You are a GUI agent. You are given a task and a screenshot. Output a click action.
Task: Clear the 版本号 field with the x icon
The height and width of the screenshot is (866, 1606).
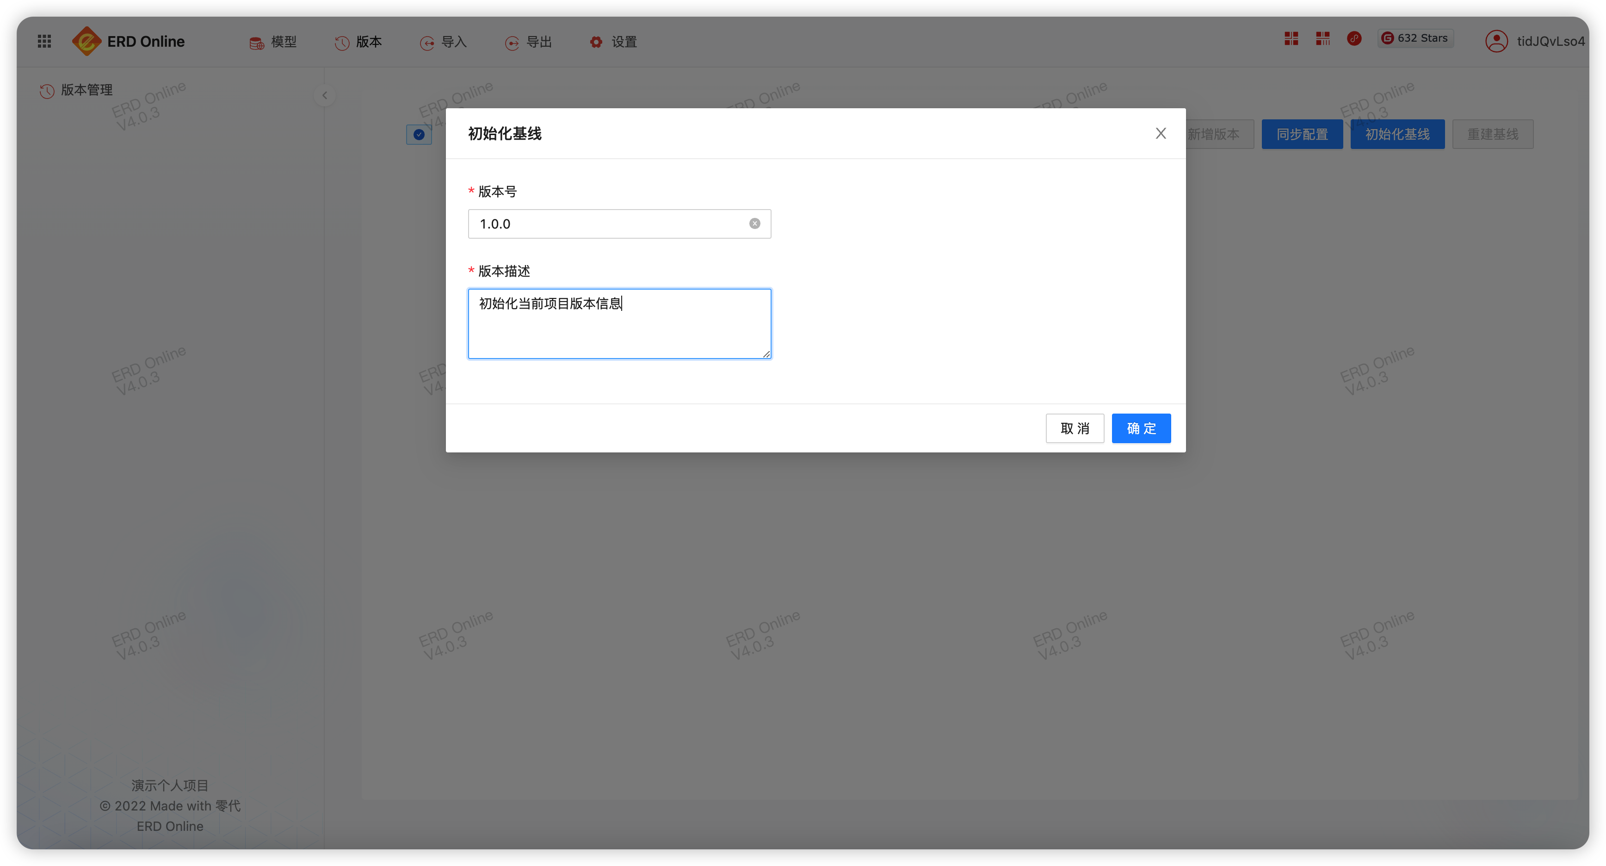(755, 224)
